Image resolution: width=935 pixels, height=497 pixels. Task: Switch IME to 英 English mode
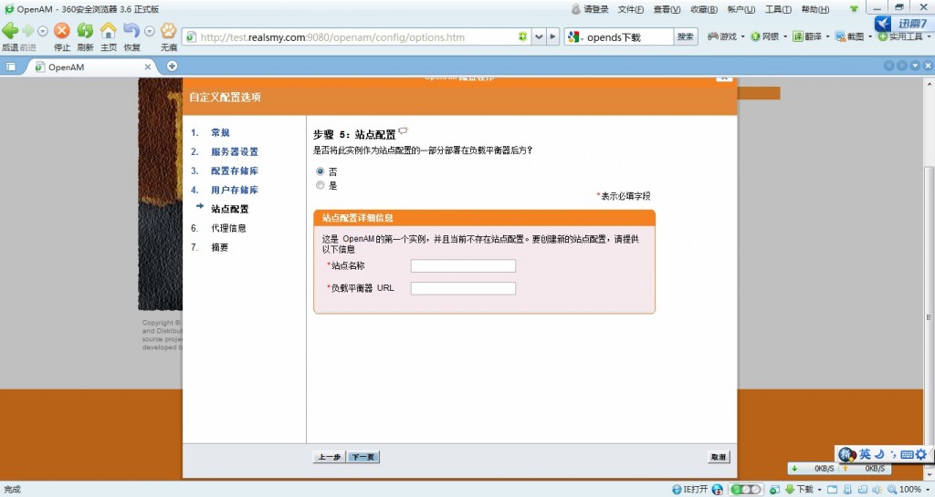pyautogui.click(x=865, y=454)
